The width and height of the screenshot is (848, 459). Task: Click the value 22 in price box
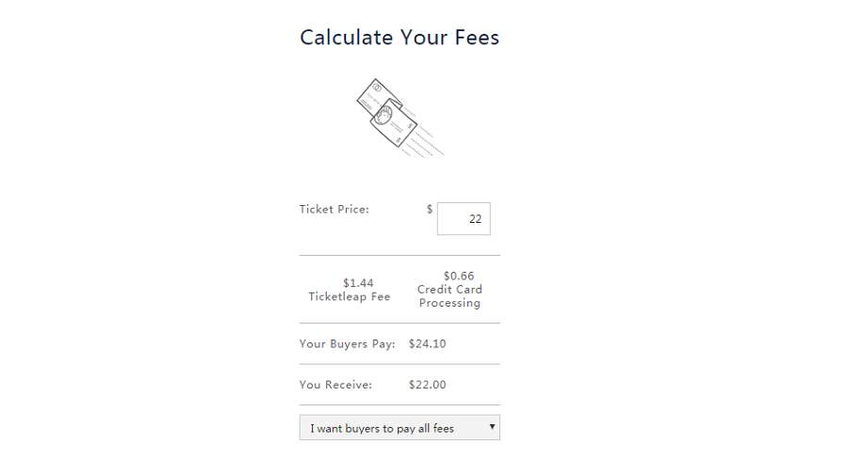pos(476,219)
